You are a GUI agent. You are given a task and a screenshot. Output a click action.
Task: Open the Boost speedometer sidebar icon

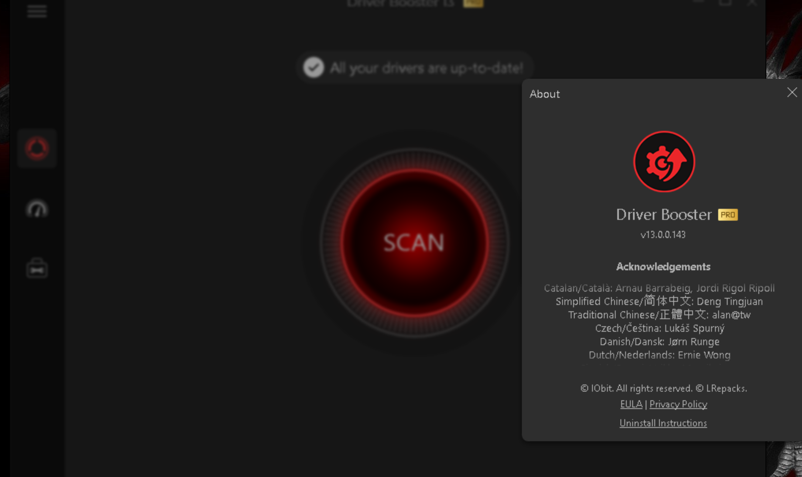click(x=37, y=209)
